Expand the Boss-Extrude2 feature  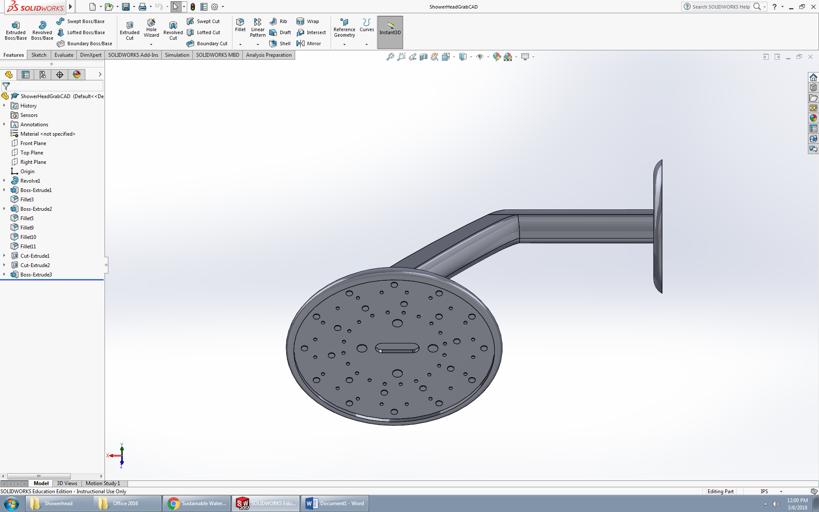pos(4,209)
